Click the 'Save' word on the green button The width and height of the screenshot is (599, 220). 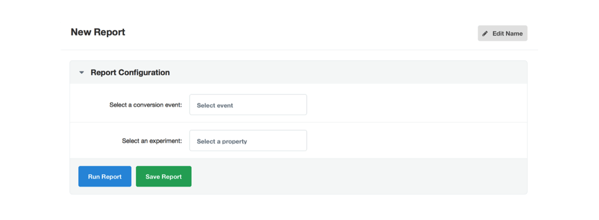click(x=153, y=177)
